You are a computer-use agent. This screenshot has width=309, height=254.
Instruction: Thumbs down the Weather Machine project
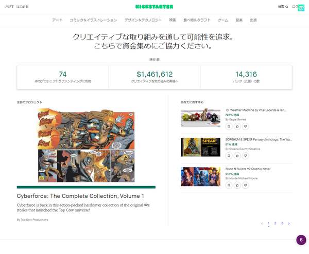coord(246,126)
